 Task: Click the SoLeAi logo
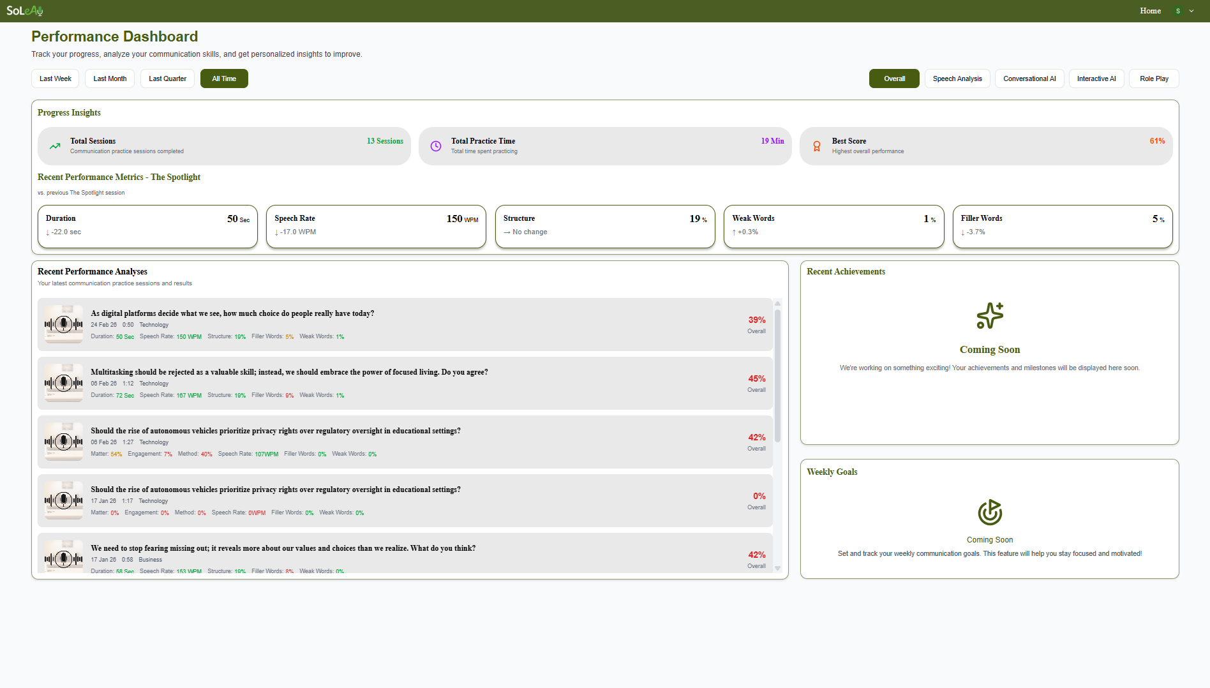[24, 10]
